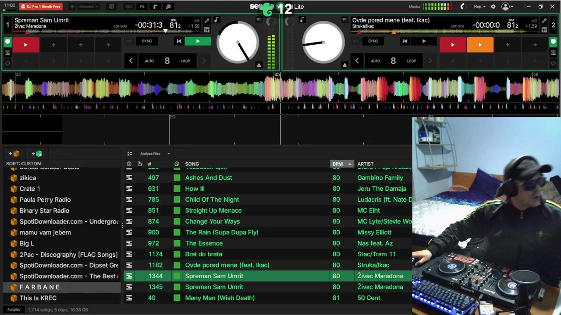Open deck 2 platter options dropdown

click(x=344, y=20)
